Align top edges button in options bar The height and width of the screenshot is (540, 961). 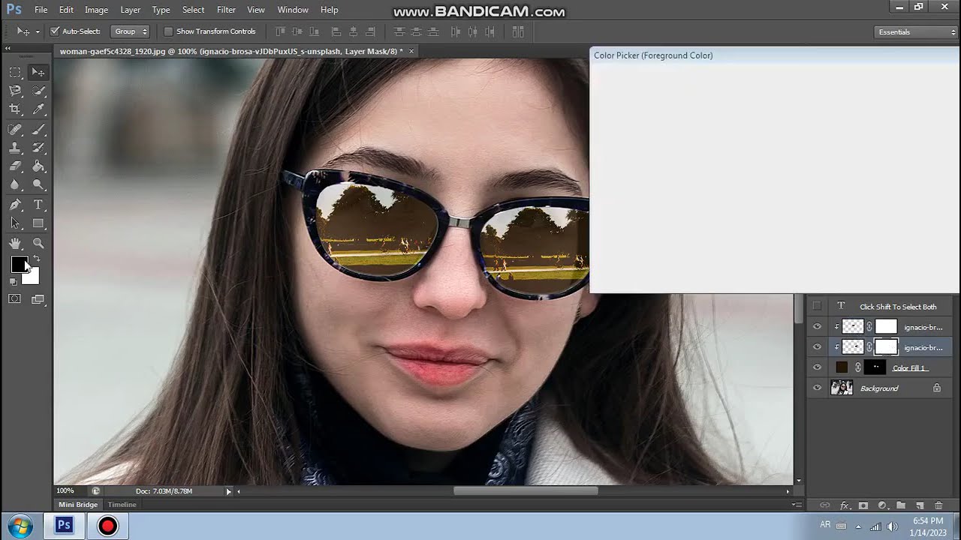click(279, 31)
